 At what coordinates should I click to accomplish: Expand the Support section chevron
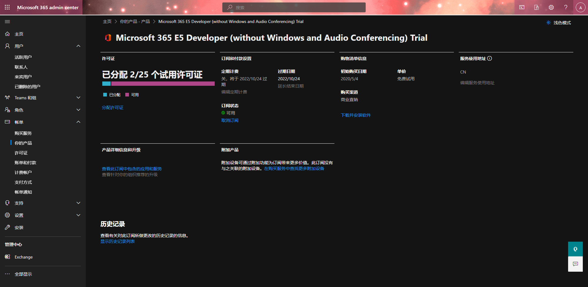point(78,203)
